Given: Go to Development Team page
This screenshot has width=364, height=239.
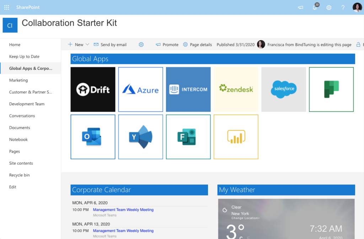Looking at the screenshot, I should [x=27, y=104].
